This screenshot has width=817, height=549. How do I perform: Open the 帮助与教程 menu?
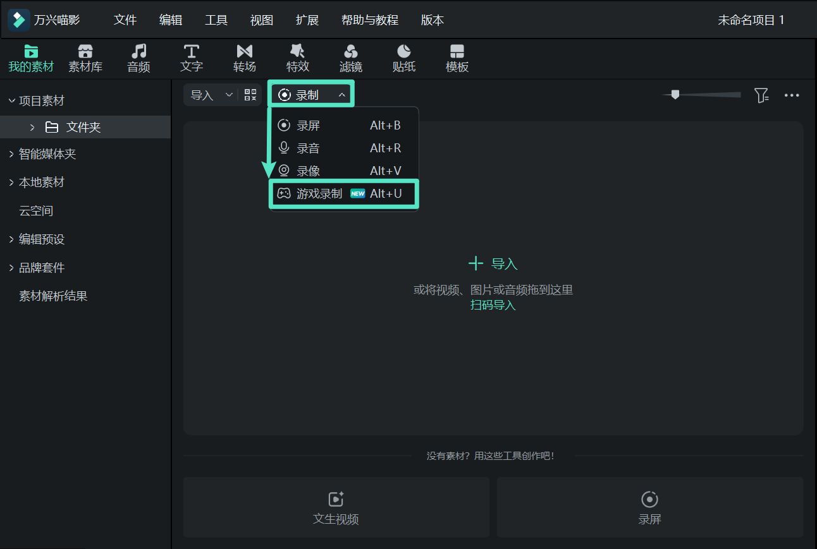370,20
